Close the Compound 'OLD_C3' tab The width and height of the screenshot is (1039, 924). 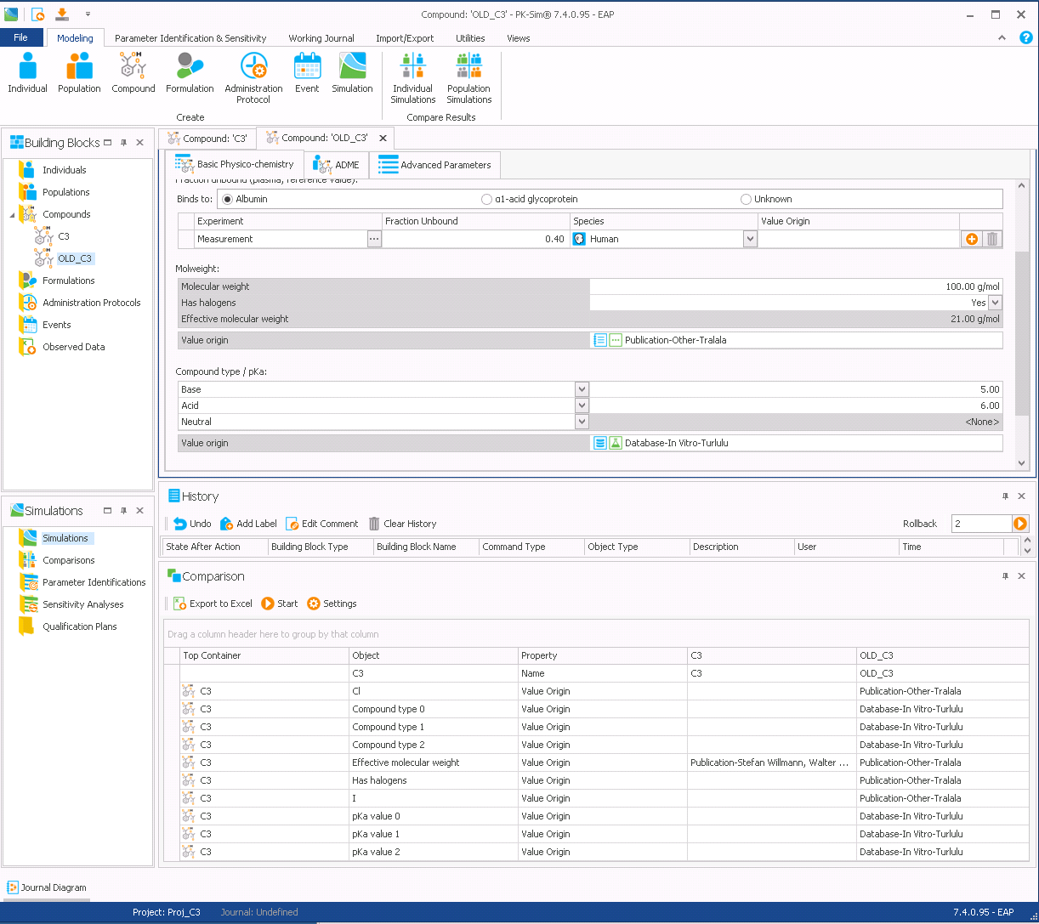click(383, 138)
